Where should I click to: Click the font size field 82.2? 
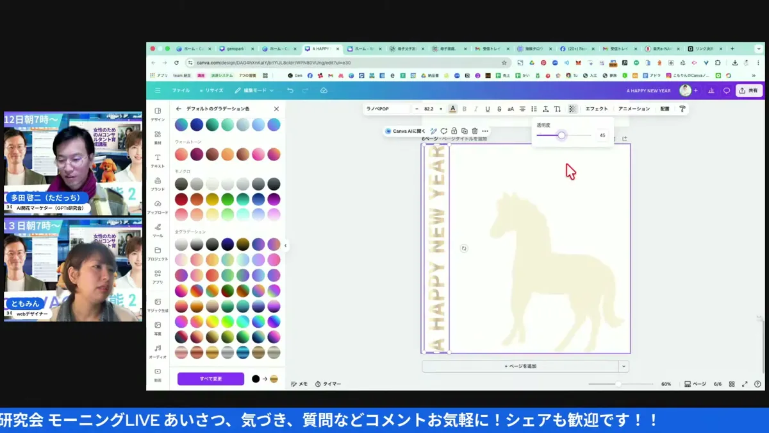tap(429, 109)
